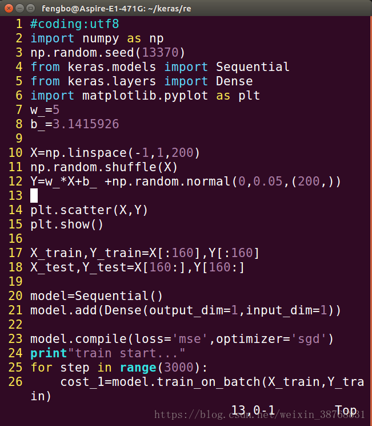Click the np.linspace call on line 10
This screenshot has height=426, width=372.
(x=115, y=153)
